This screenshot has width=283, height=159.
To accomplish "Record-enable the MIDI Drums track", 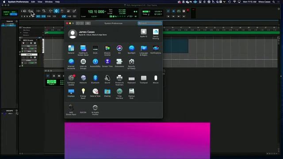I will pyautogui.click(x=23, y=43).
